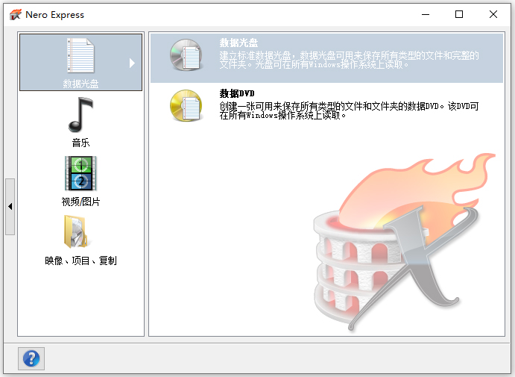Click the 映像、项目、复制 label

80,261
